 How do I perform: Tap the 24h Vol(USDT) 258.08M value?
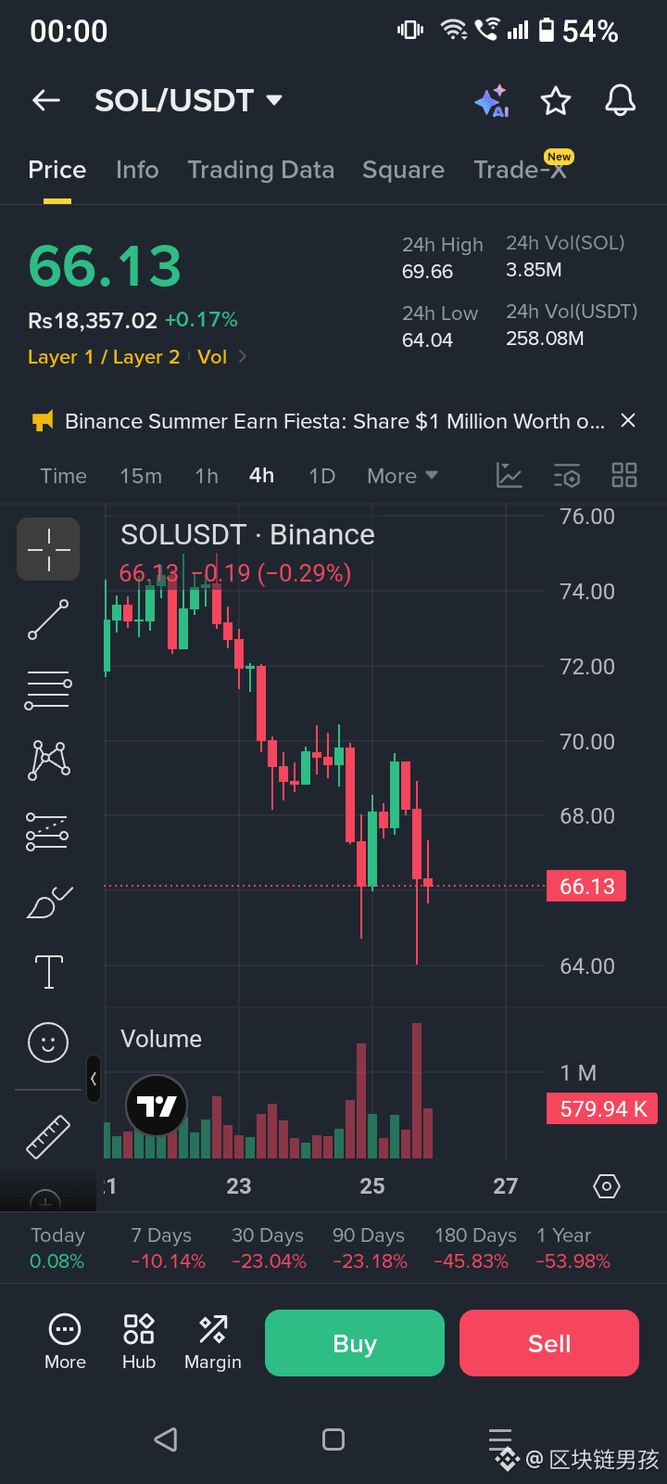(545, 339)
